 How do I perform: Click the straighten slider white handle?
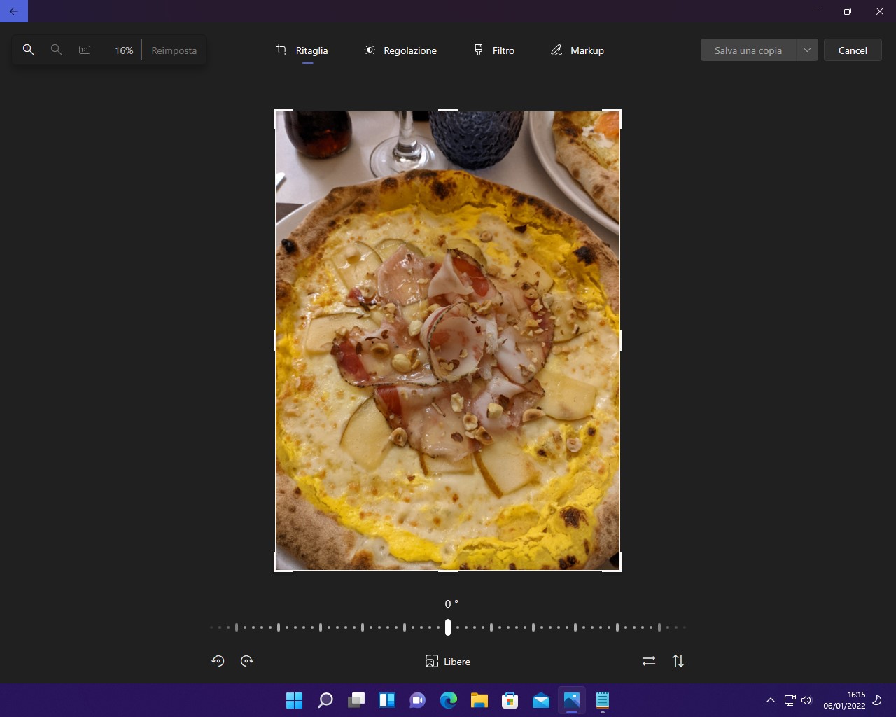tap(448, 627)
